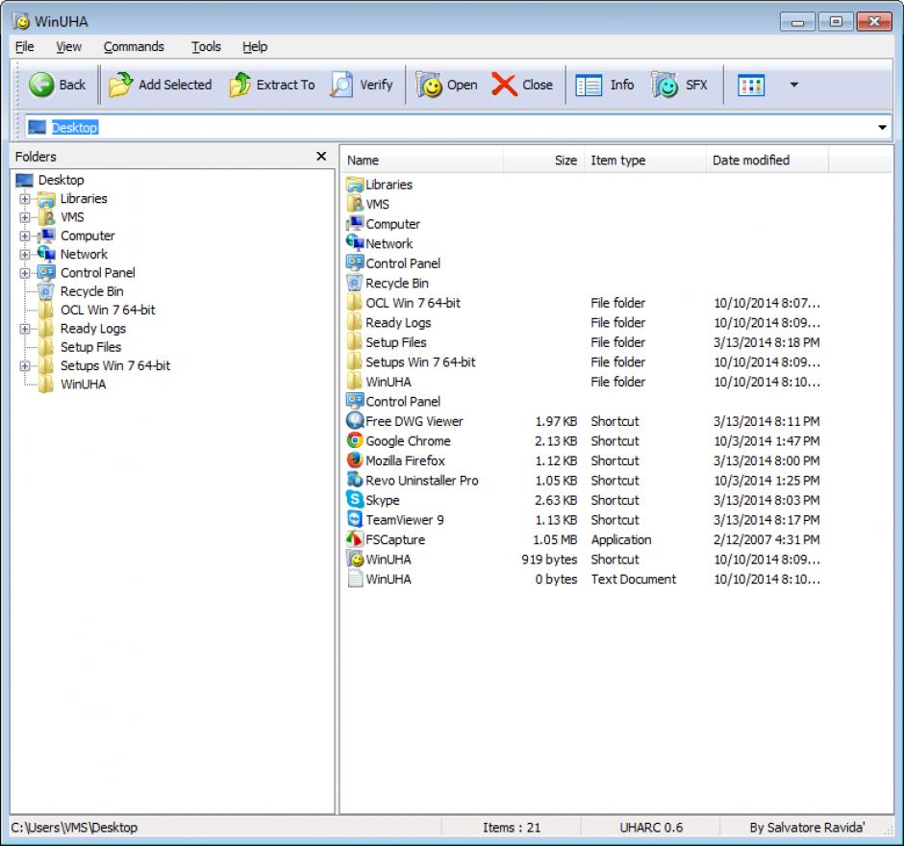Click the Back toolbar icon

pyautogui.click(x=41, y=85)
